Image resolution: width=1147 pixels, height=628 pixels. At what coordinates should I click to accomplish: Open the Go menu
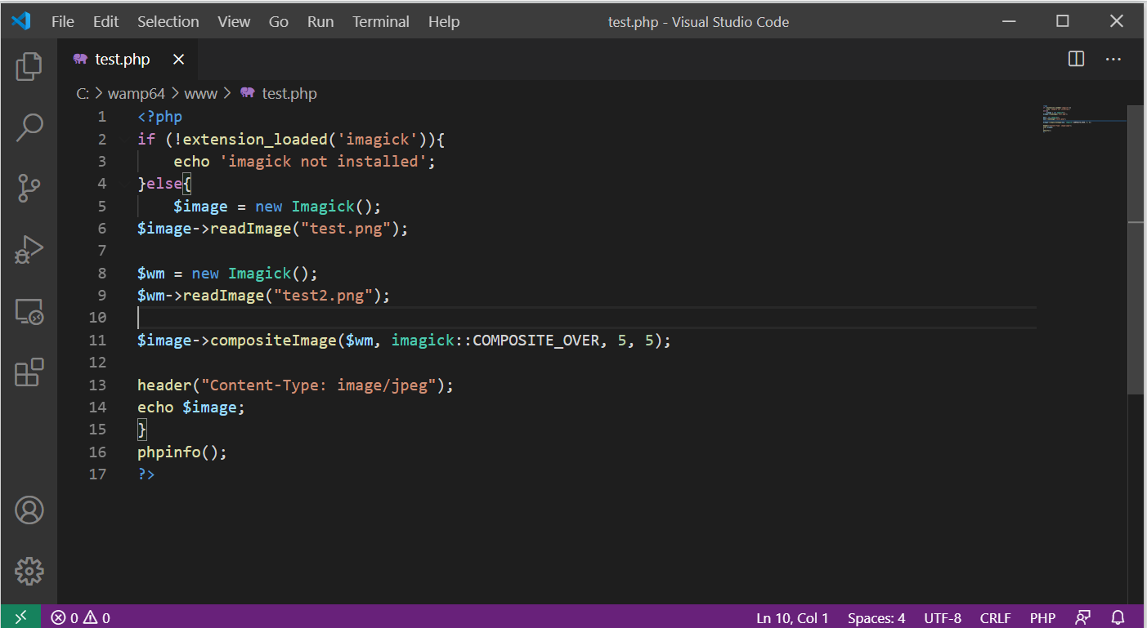click(x=279, y=22)
